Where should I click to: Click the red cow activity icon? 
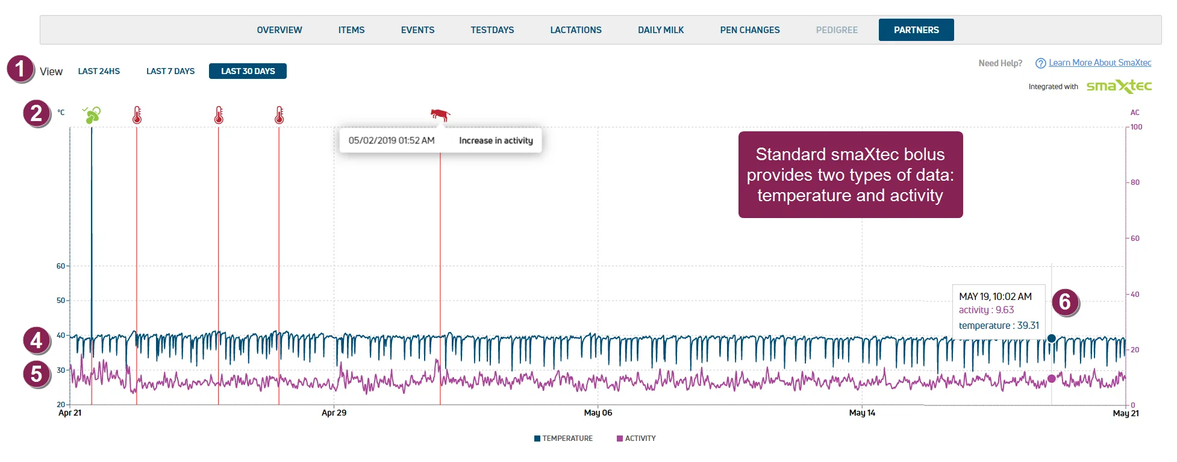click(x=440, y=114)
